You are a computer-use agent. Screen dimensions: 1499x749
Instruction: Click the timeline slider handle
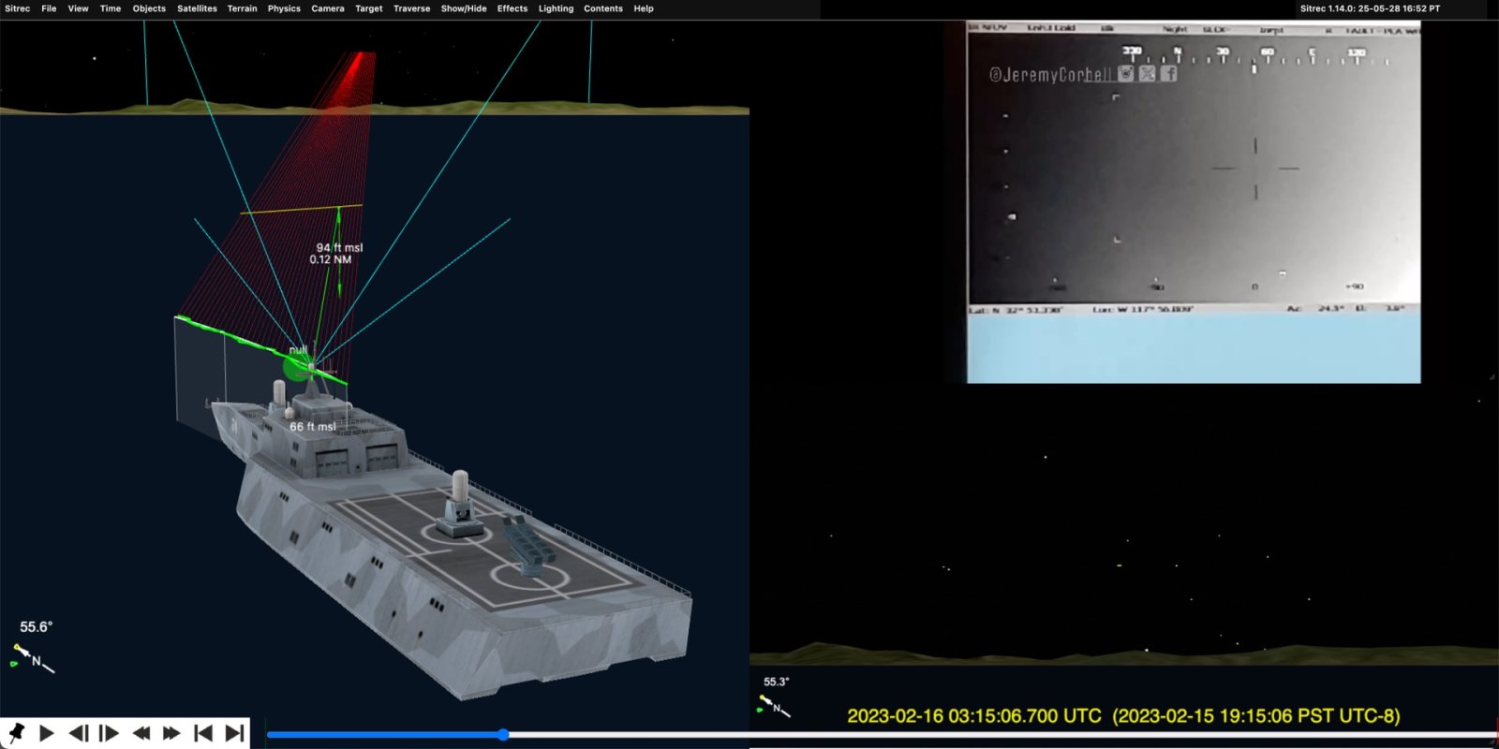(503, 735)
